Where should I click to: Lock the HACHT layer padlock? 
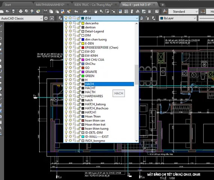click(x=79, y=88)
